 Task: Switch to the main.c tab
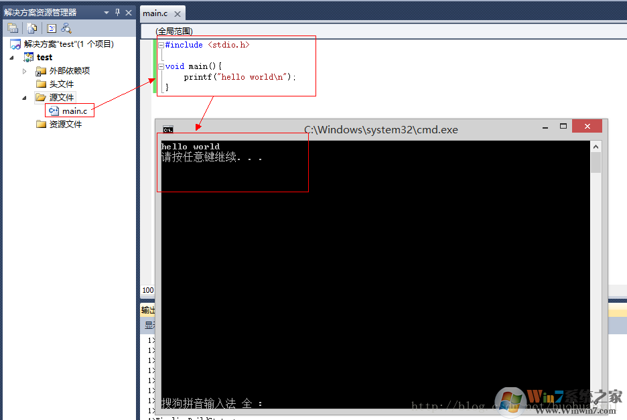155,13
